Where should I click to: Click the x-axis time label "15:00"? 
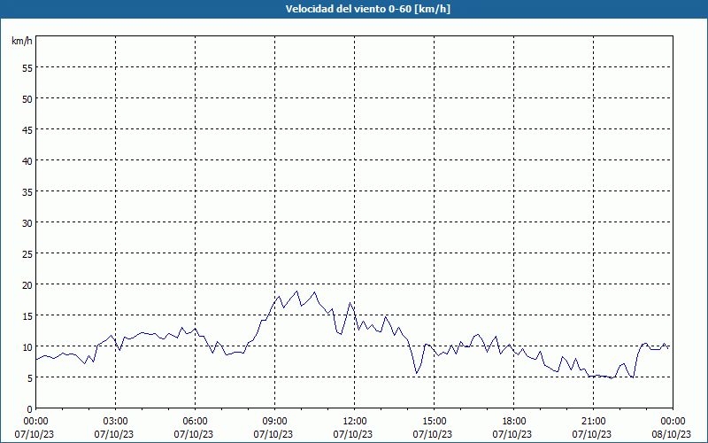pos(435,422)
